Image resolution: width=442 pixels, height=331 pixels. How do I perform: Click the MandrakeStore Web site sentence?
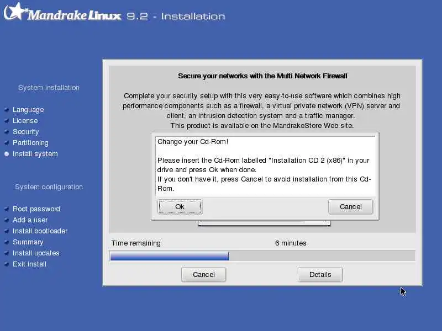coord(262,126)
